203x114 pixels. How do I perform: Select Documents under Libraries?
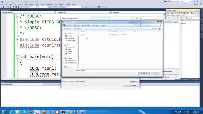70,47
